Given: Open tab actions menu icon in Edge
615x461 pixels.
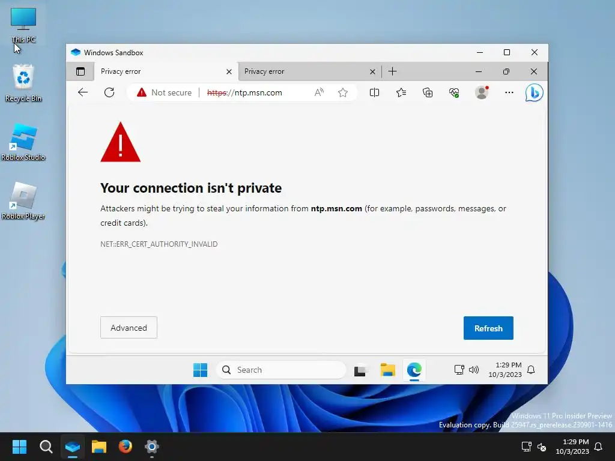Looking at the screenshot, I should [x=80, y=71].
